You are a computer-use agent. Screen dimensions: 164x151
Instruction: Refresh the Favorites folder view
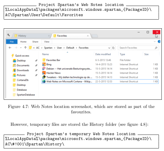click(113, 48)
